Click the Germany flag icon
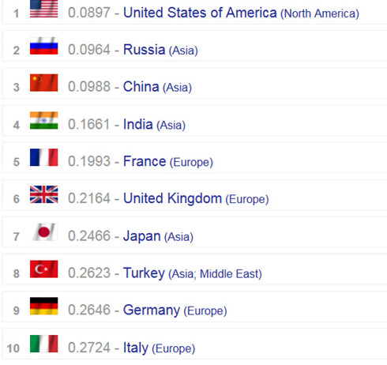387x365 pixels. click(43, 306)
